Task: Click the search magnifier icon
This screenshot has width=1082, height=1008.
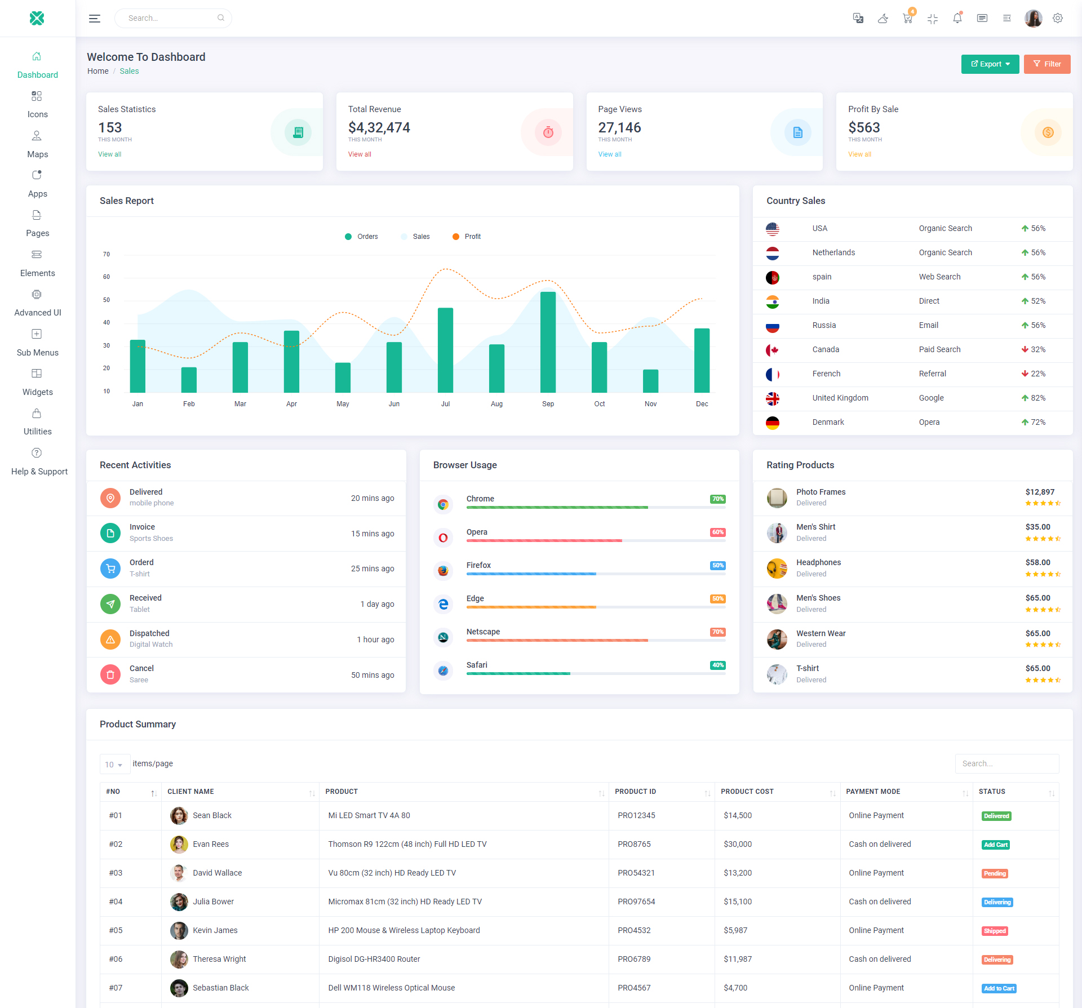Action: pos(221,18)
